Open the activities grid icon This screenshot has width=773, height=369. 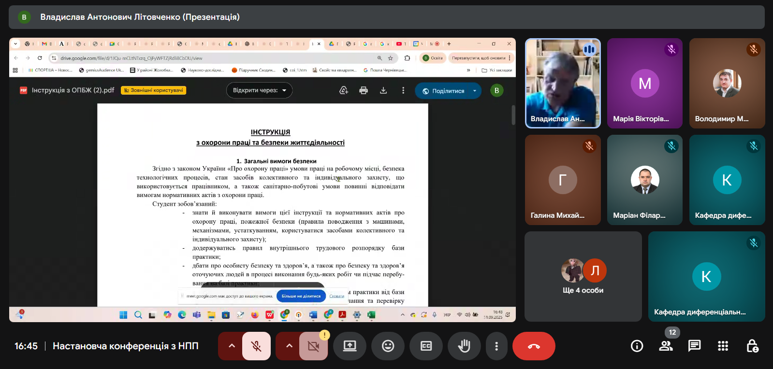tap(723, 346)
